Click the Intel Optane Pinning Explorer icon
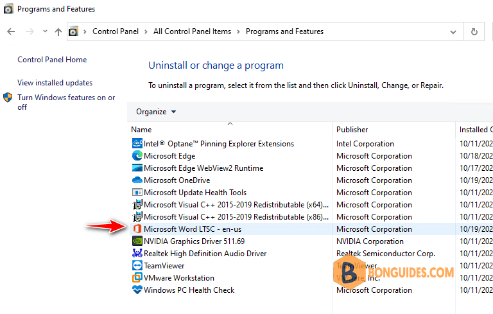This screenshot has height=314, width=493. pyautogui.click(x=137, y=143)
